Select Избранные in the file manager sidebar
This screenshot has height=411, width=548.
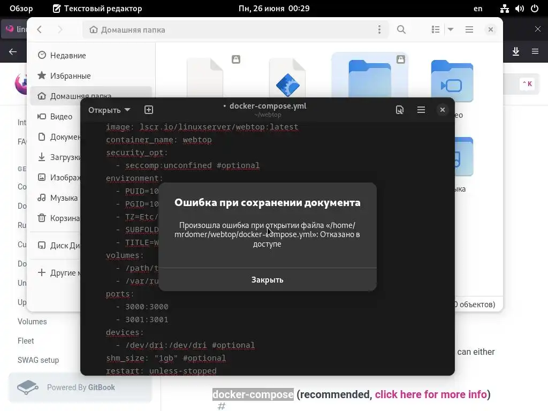(91, 75)
